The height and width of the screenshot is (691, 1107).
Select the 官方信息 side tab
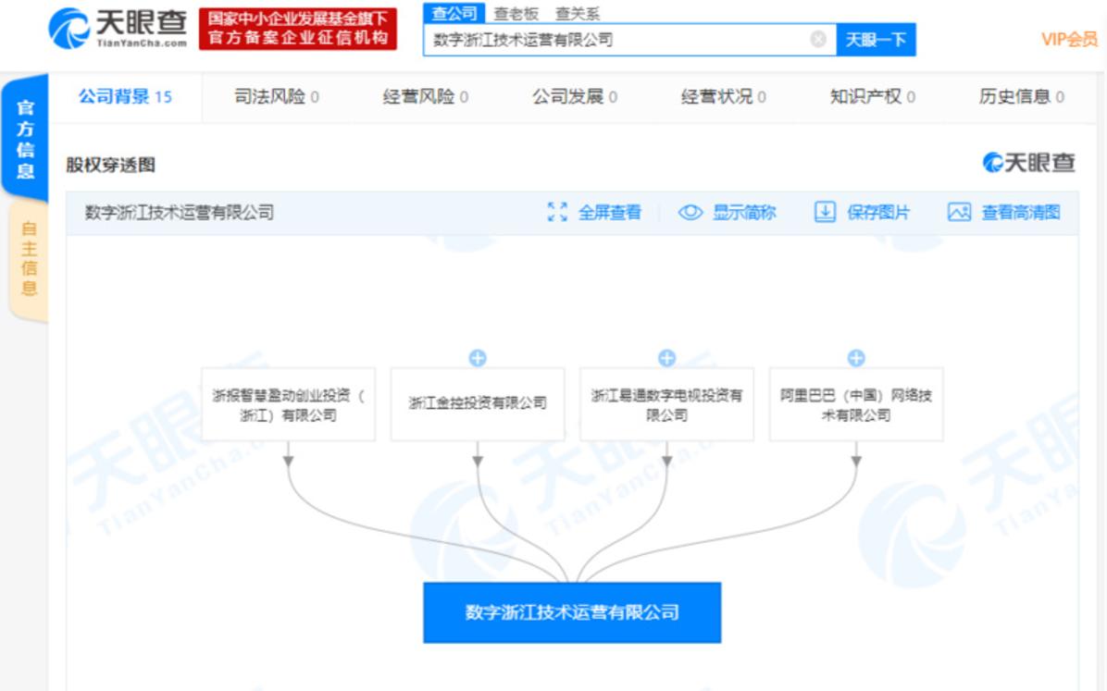25,139
